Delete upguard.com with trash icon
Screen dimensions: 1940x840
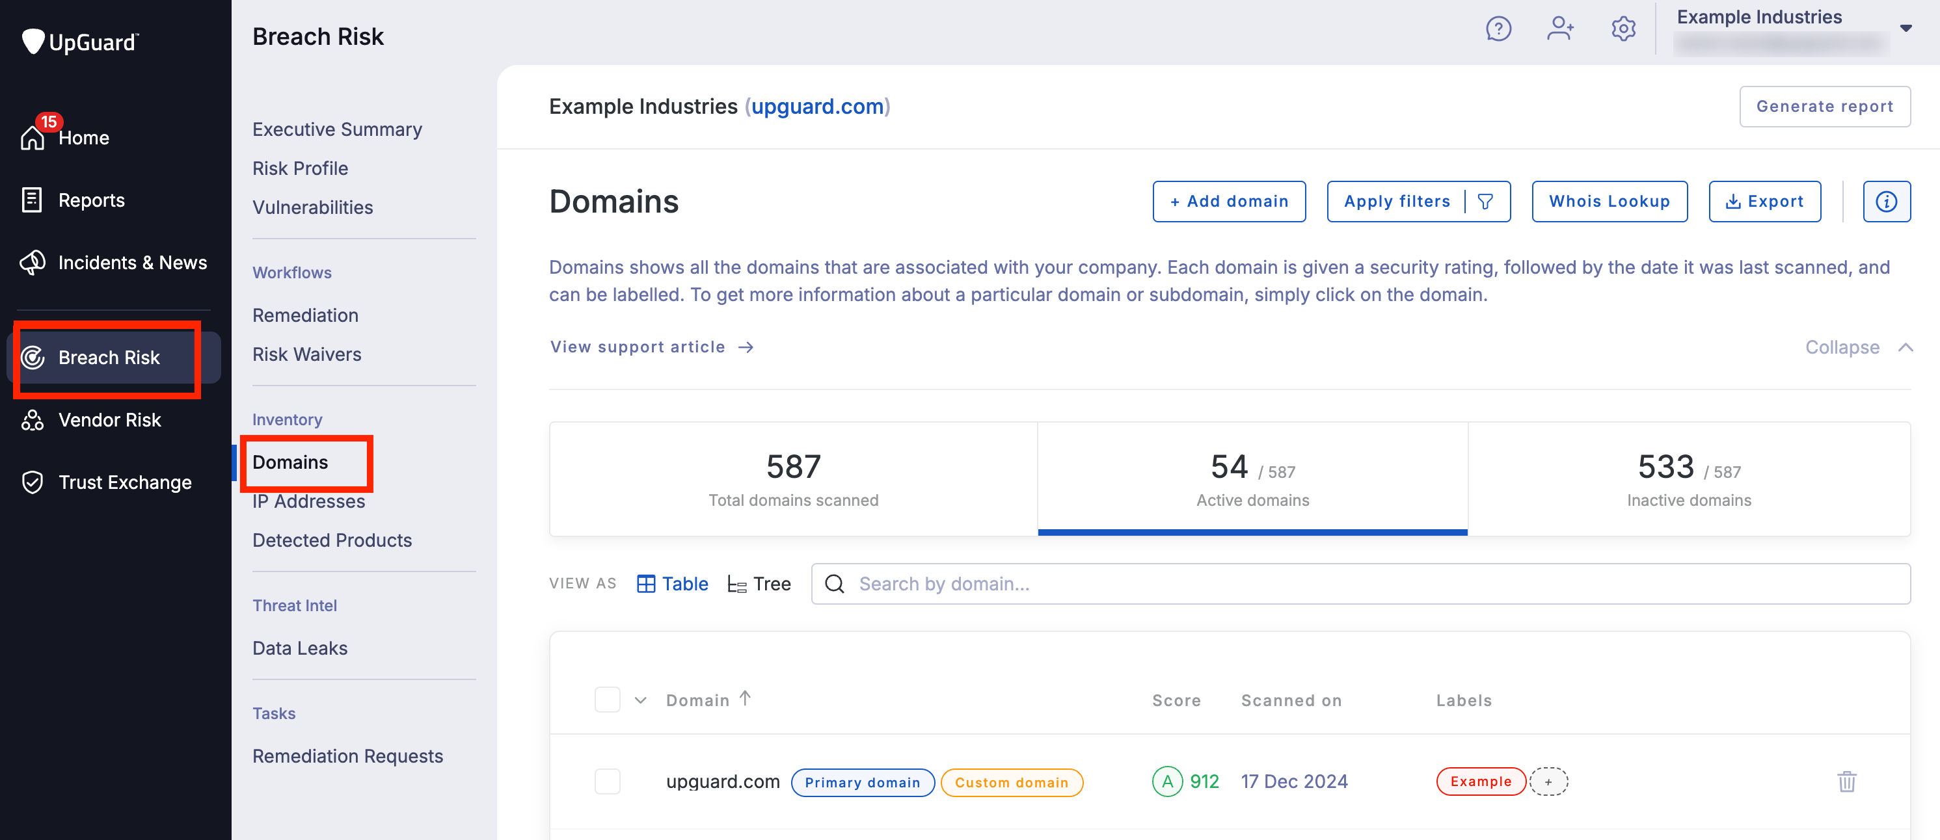coord(1846,782)
